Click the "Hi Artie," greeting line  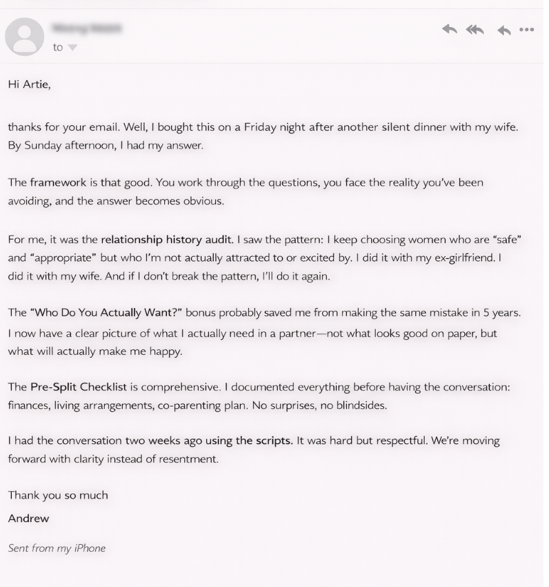[29, 84]
